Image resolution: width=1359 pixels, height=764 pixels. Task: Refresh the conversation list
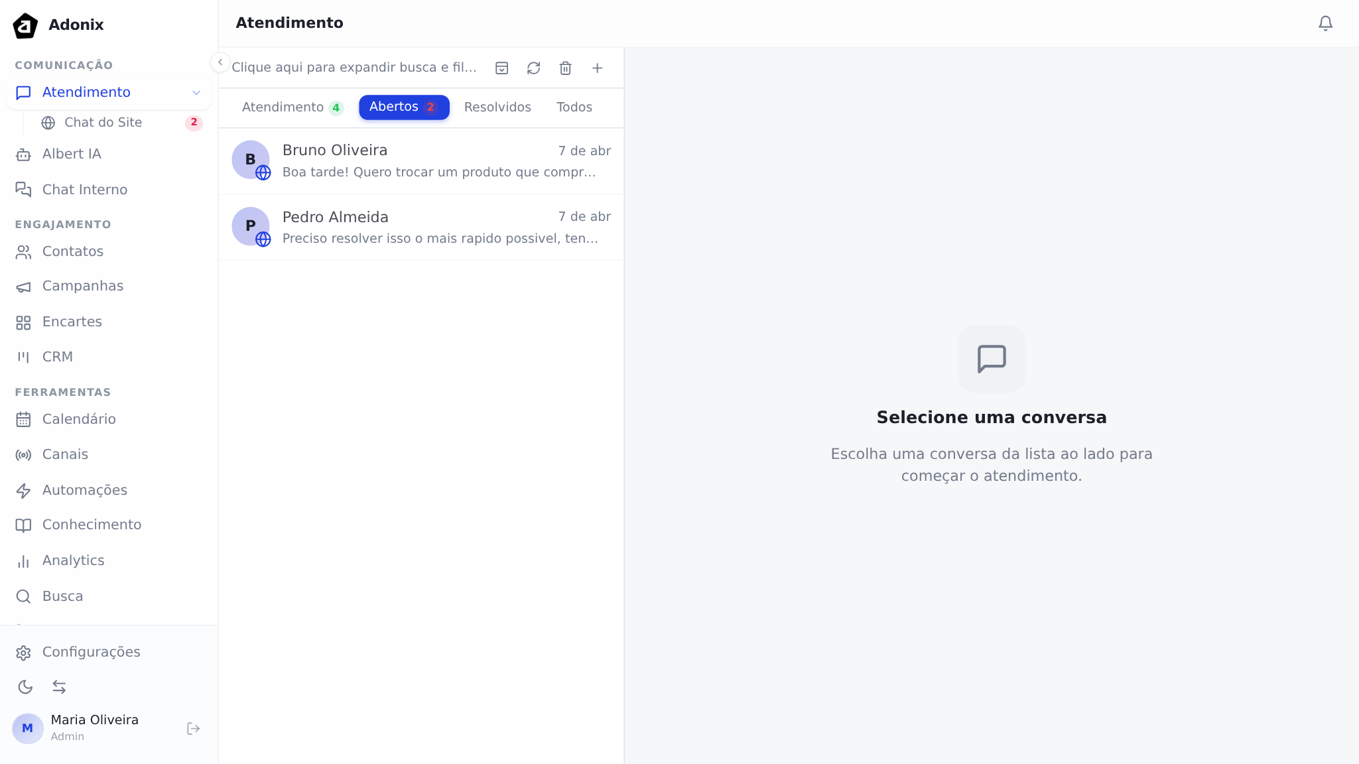click(x=534, y=68)
